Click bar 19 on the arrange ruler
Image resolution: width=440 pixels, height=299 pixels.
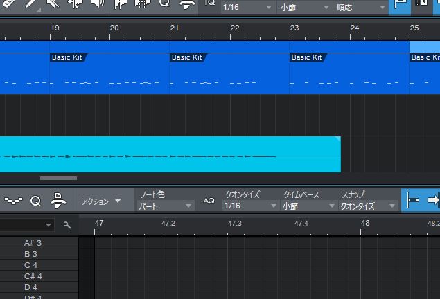(55, 28)
